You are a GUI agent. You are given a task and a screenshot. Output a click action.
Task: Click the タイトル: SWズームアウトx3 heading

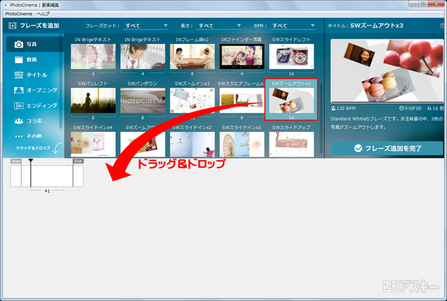point(366,25)
